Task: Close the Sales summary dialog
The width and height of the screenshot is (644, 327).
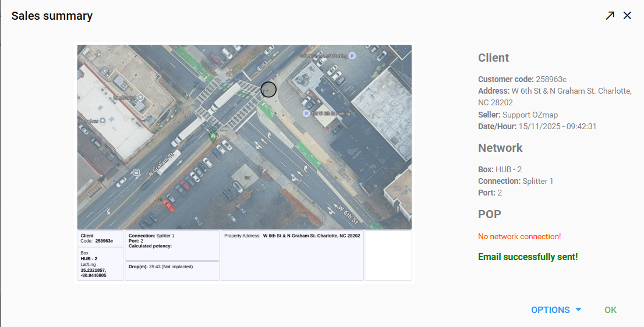Action: tap(627, 16)
